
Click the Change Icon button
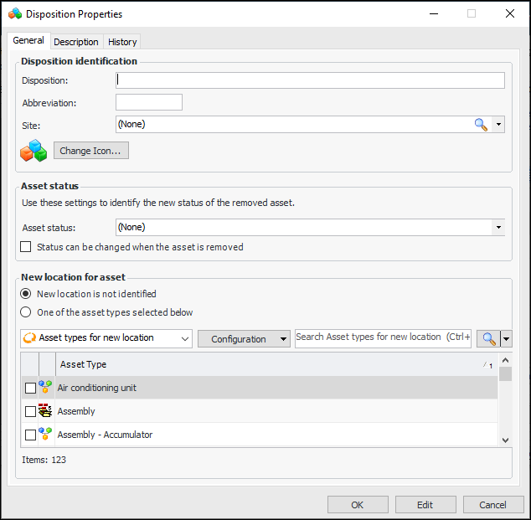91,151
